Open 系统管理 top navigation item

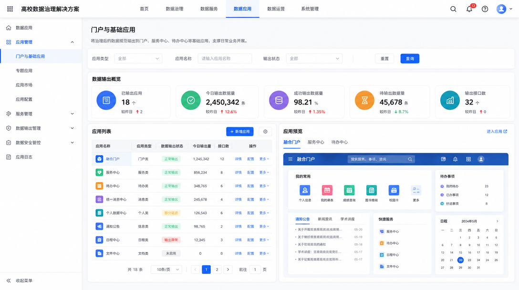tap(310, 9)
